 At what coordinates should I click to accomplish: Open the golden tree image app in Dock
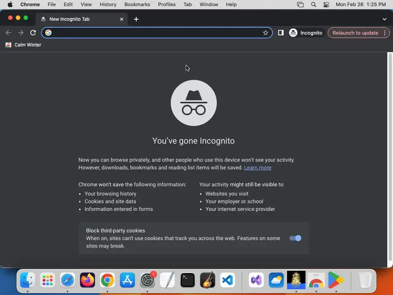296,280
